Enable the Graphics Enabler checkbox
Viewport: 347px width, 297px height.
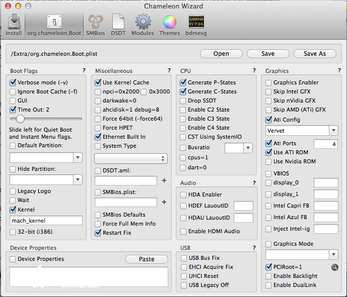[x=269, y=82]
